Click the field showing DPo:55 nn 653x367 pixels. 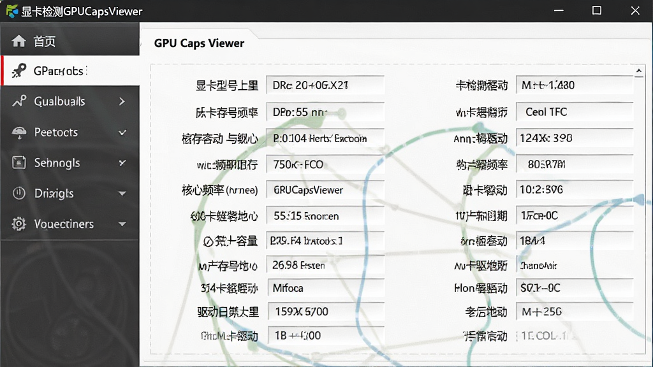pyautogui.click(x=325, y=112)
